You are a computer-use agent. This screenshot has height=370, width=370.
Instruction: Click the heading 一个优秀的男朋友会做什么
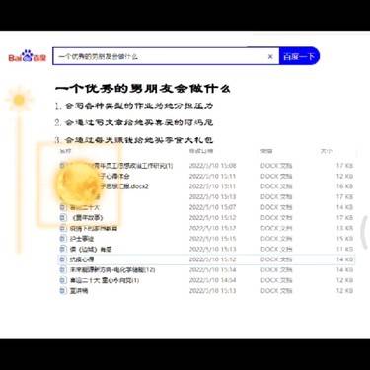coord(142,89)
